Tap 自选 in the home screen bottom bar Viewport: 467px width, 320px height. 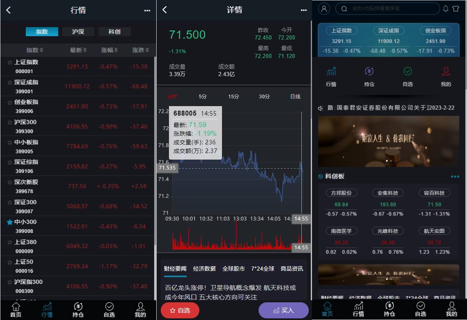[x=421, y=309]
